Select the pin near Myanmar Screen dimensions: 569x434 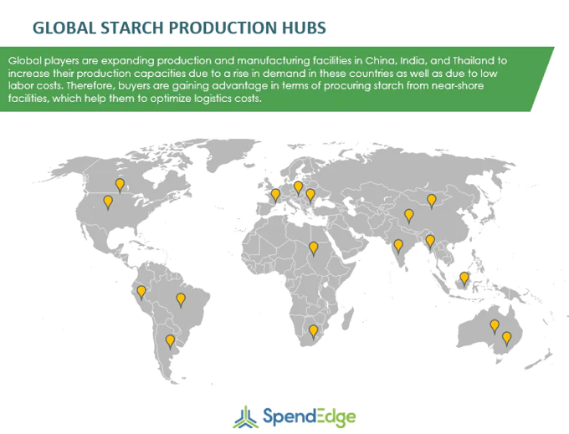(x=430, y=242)
